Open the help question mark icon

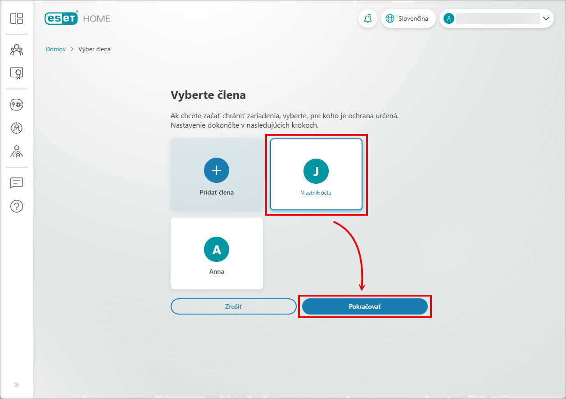coord(17,206)
